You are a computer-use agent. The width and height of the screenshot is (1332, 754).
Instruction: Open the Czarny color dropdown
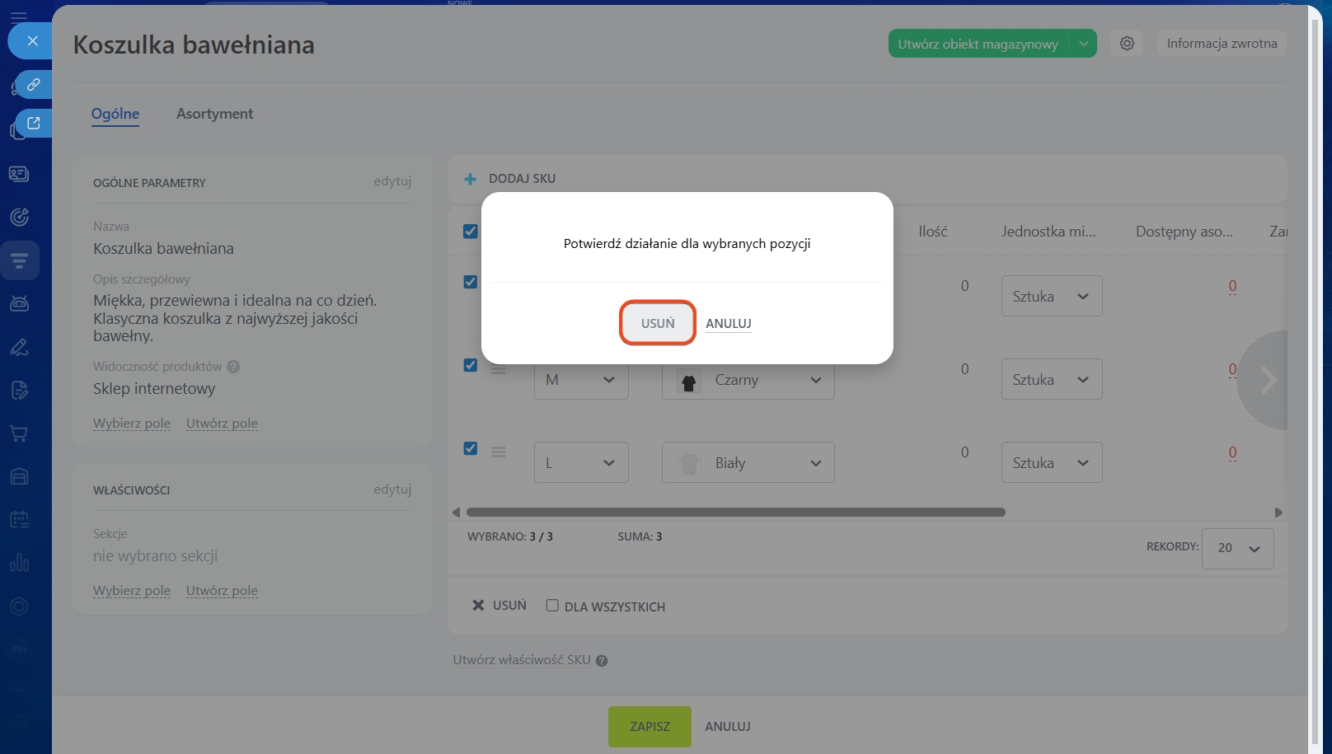(x=748, y=380)
